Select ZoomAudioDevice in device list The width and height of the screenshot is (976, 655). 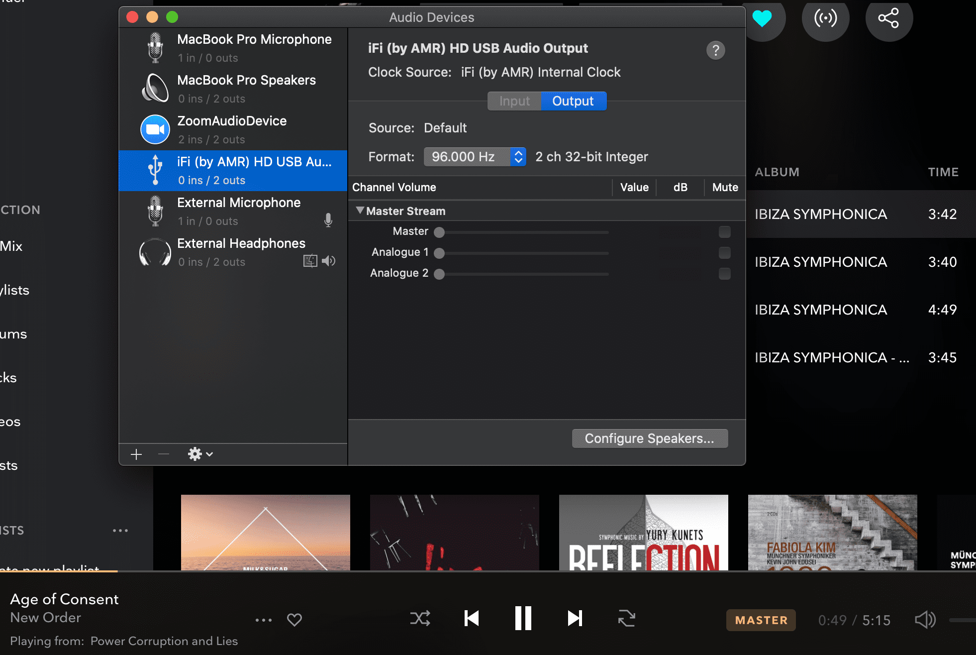[233, 129]
